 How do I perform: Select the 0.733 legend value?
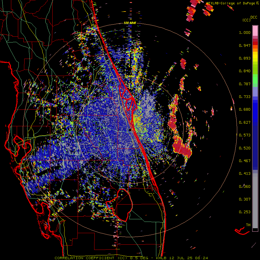coord(245,97)
